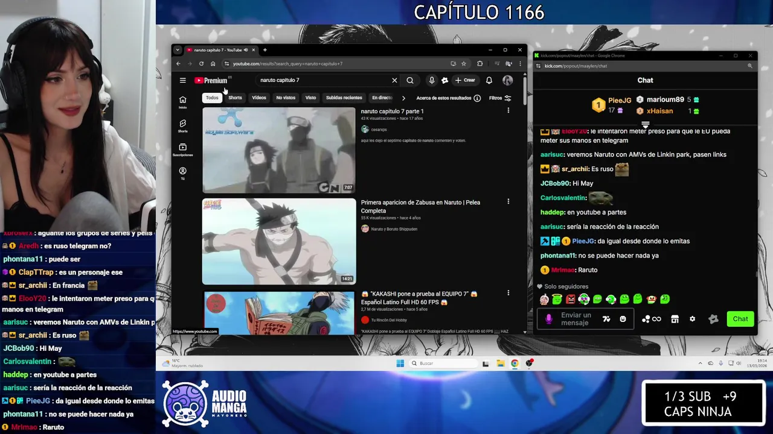The width and height of the screenshot is (773, 434).
Task: Play the naruto capitulo 7 parte 1 thumbnail
Action: point(279,150)
